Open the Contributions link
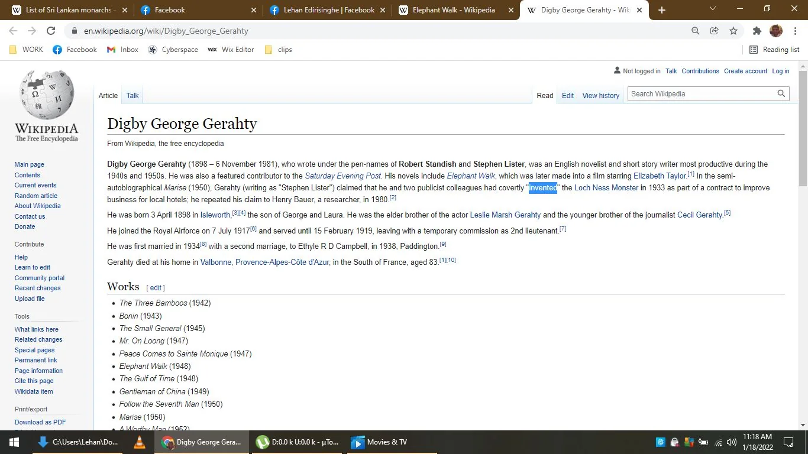 coord(700,71)
